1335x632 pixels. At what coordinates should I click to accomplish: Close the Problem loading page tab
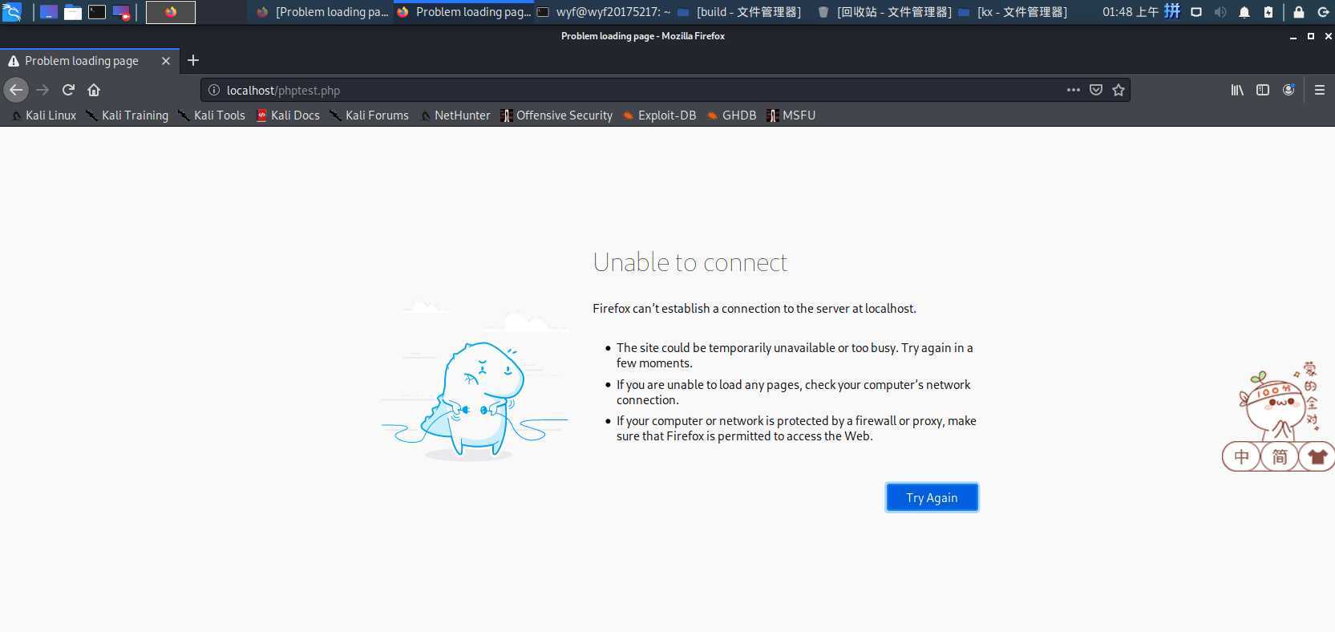point(166,61)
